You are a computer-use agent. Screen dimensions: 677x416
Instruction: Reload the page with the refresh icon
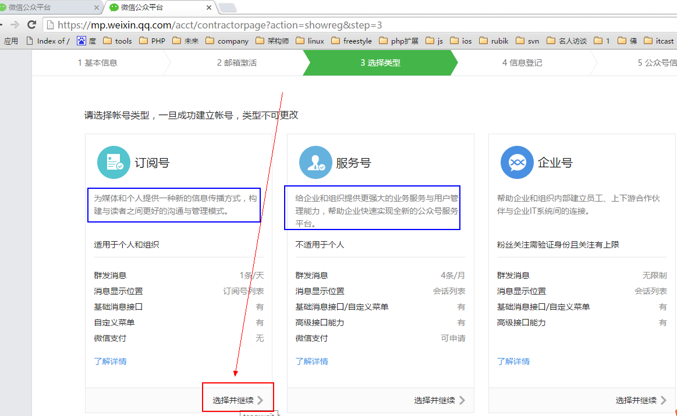coord(32,25)
